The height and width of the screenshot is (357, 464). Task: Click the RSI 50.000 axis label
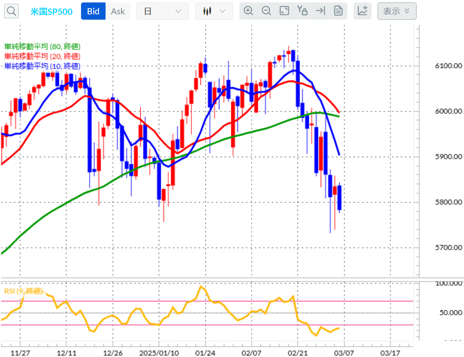click(450, 313)
